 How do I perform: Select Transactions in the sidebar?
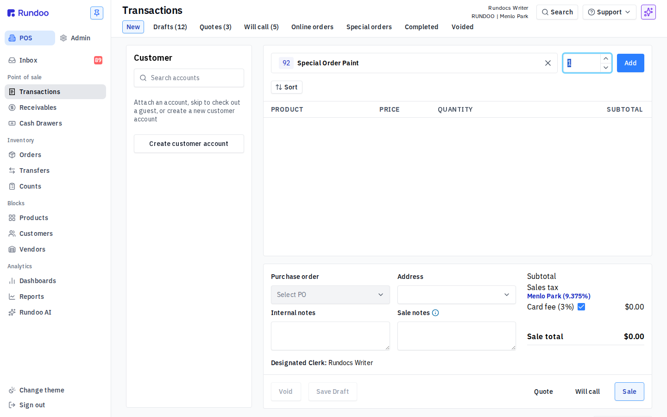(55, 92)
